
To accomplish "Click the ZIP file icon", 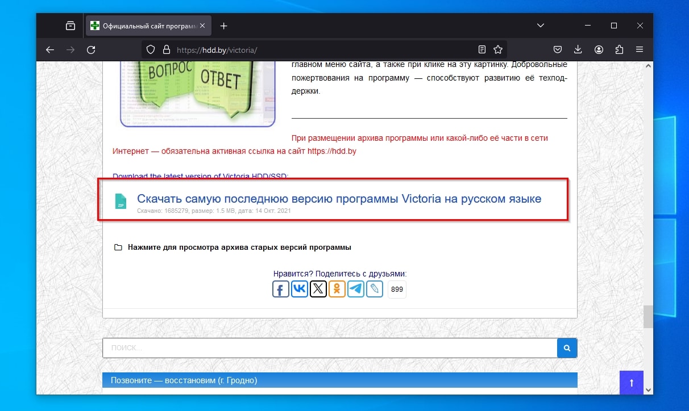I will coord(121,201).
